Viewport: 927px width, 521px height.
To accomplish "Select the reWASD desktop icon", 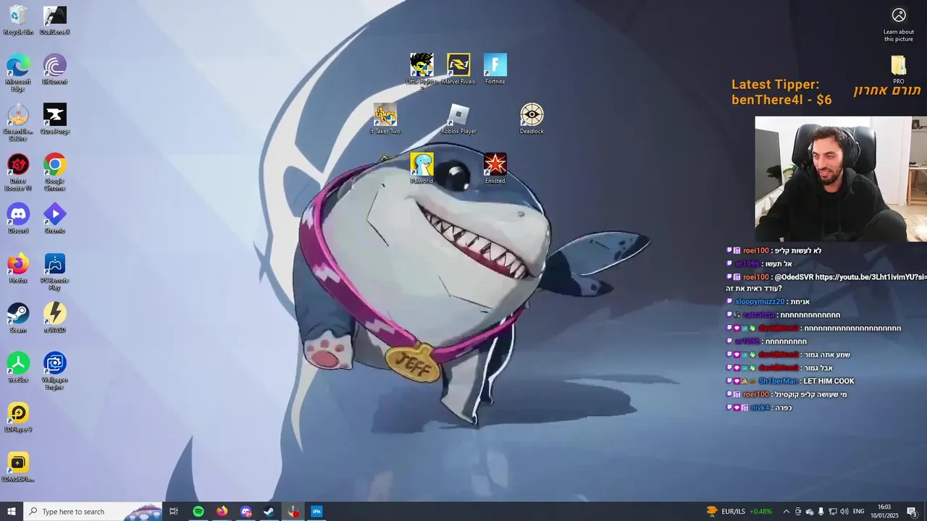I will [55, 318].
